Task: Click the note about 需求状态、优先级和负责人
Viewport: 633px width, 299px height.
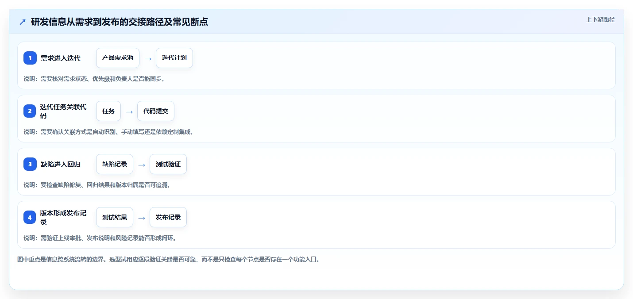Action: [94, 79]
